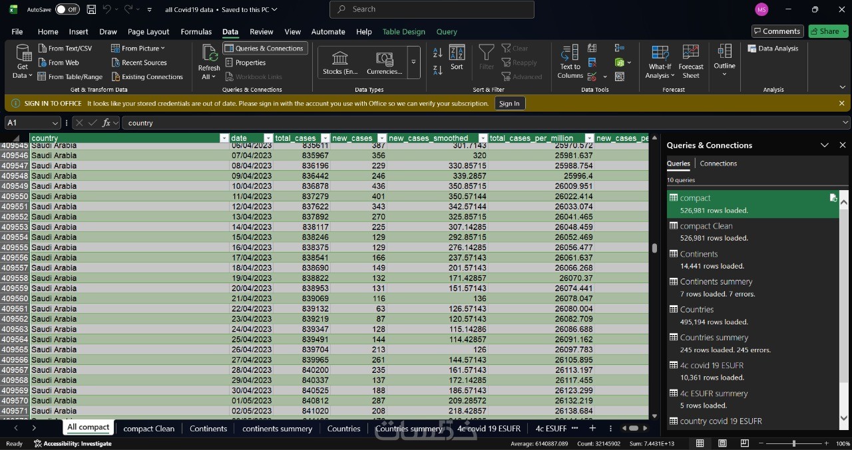The height and width of the screenshot is (450, 852).
Task: Collapse the ribbon with the chevron
Action: pos(843,88)
